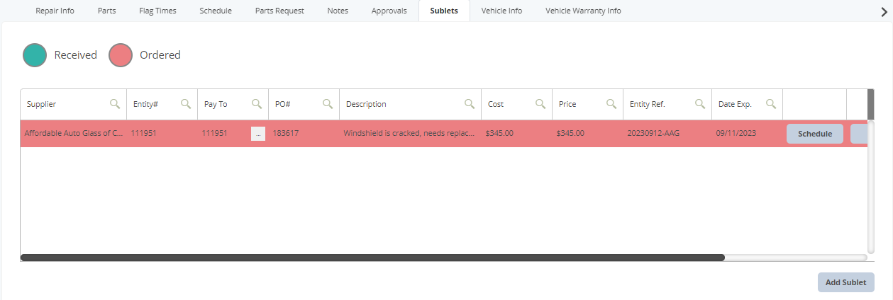Click the Pay To ellipsis lookup button
The image size is (893, 300).
click(x=257, y=134)
